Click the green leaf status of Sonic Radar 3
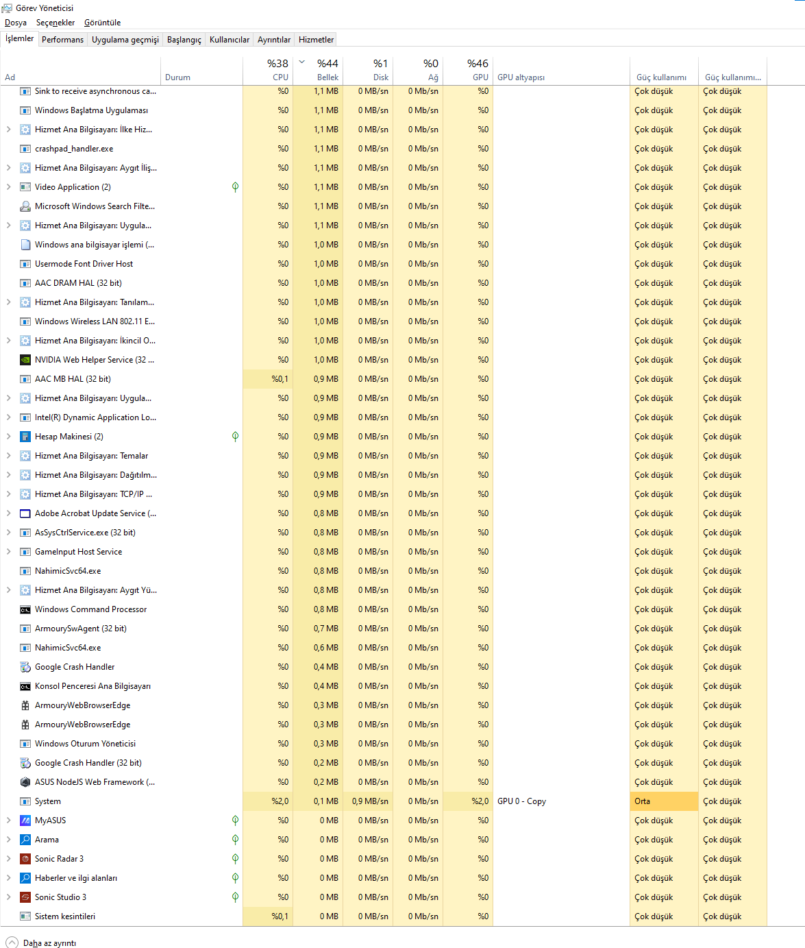Screen dimensions: 805x948 (235, 859)
